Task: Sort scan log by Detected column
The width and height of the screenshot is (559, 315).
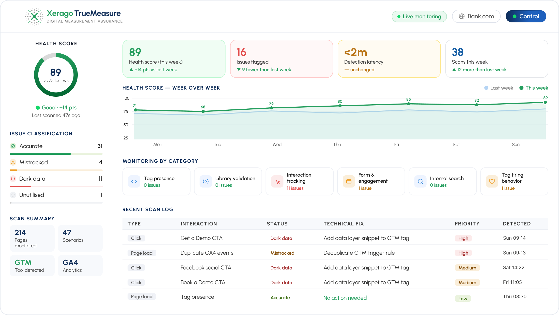Action: click(517, 224)
